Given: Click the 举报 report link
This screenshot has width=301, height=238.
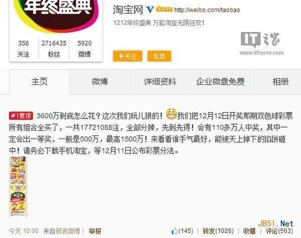Looking at the screenshot, I should point(95,231).
